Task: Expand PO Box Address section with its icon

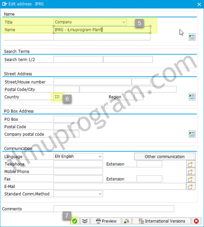Action: click(x=192, y=134)
